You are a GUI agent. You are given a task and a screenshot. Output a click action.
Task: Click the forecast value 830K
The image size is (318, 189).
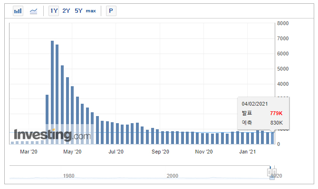[277, 123]
